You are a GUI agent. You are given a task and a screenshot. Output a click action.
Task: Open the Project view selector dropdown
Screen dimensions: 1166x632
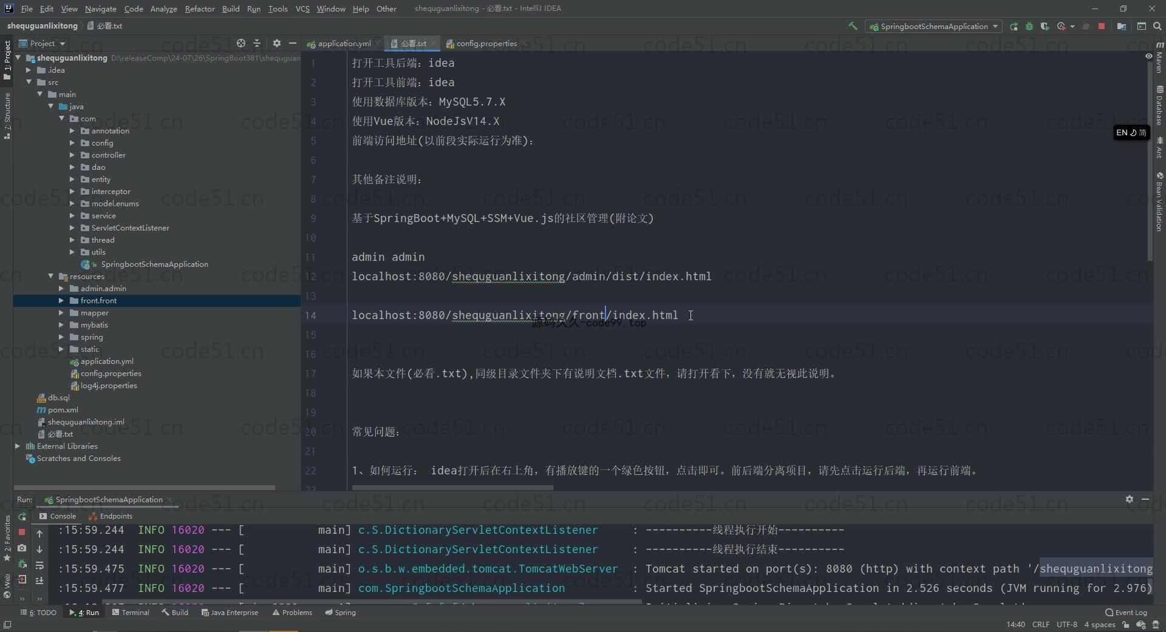(x=43, y=43)
